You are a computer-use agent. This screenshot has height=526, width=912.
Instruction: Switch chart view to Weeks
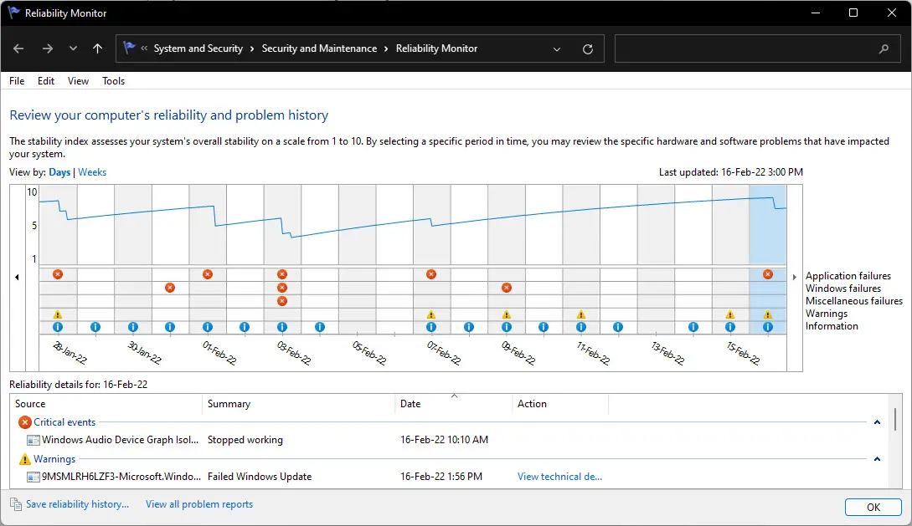92,172
